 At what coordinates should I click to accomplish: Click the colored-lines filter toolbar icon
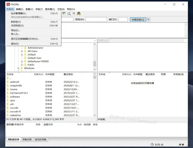click(x=64, y=13)
